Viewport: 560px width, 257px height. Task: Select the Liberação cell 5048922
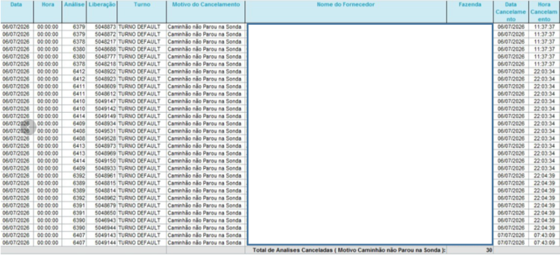pos(102,72)
